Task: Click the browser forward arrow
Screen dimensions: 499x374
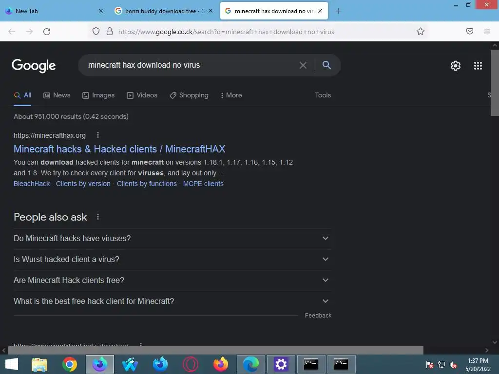Action: tap(29, 32)
